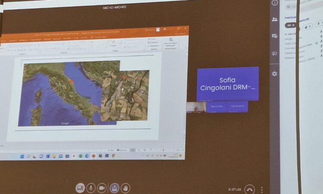Click the link icon in sidebar

pyautogui.click(x=275, y=53)
